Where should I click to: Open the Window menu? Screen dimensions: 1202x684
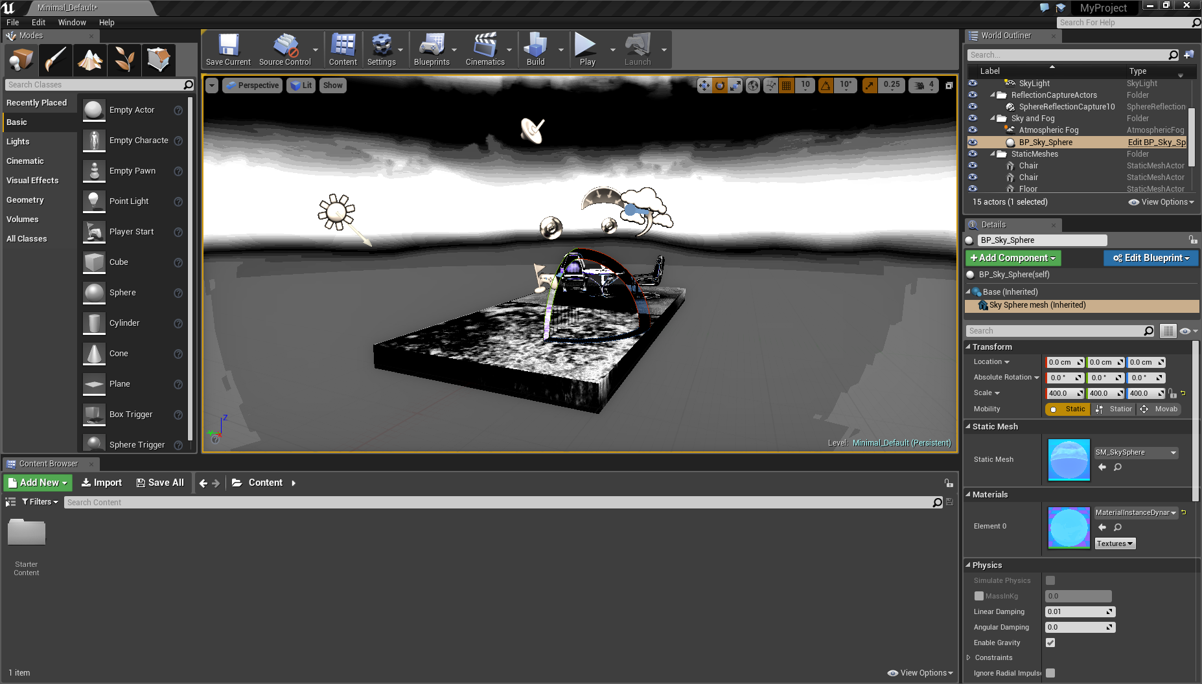(x=72, y=22)
